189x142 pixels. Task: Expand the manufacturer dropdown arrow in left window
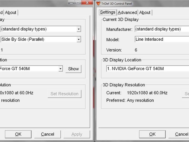point(79,29)
